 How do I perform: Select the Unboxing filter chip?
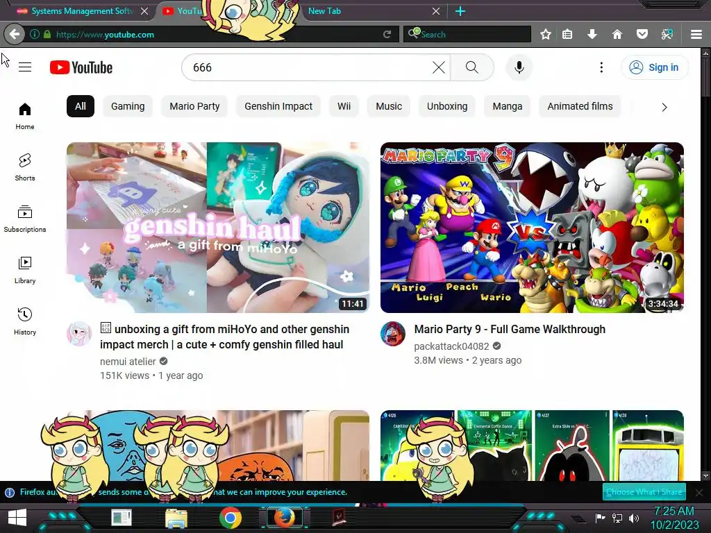pyautogui.click(x=447, y=106)
